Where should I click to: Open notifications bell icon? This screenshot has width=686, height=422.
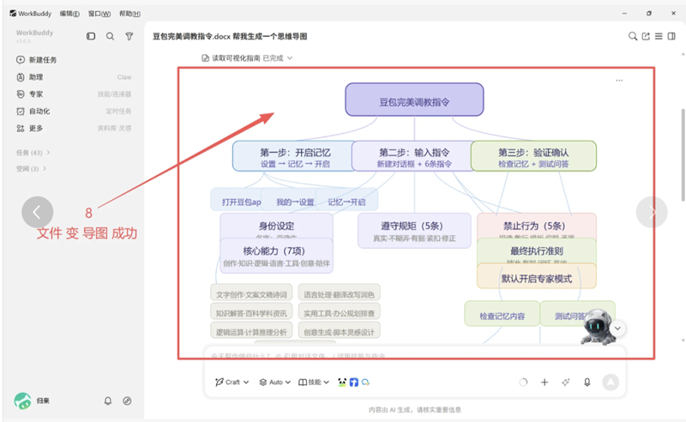[108, 401]
